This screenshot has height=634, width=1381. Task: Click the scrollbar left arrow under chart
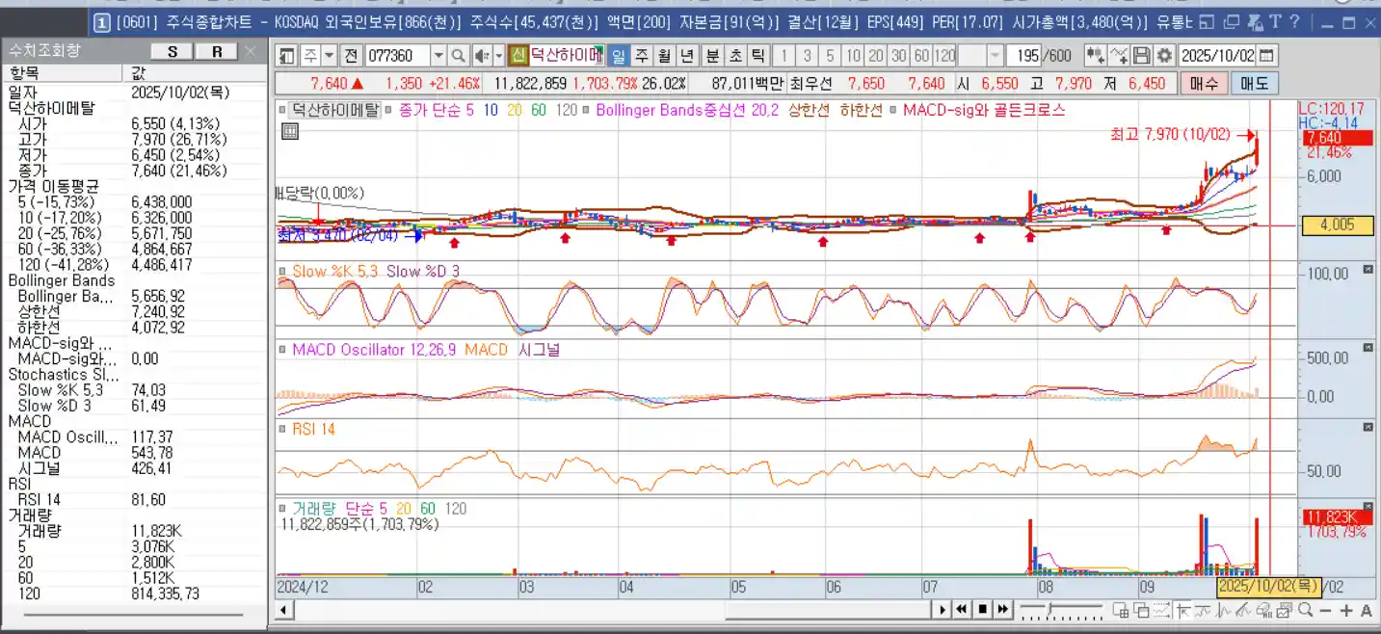coord(283,610)
